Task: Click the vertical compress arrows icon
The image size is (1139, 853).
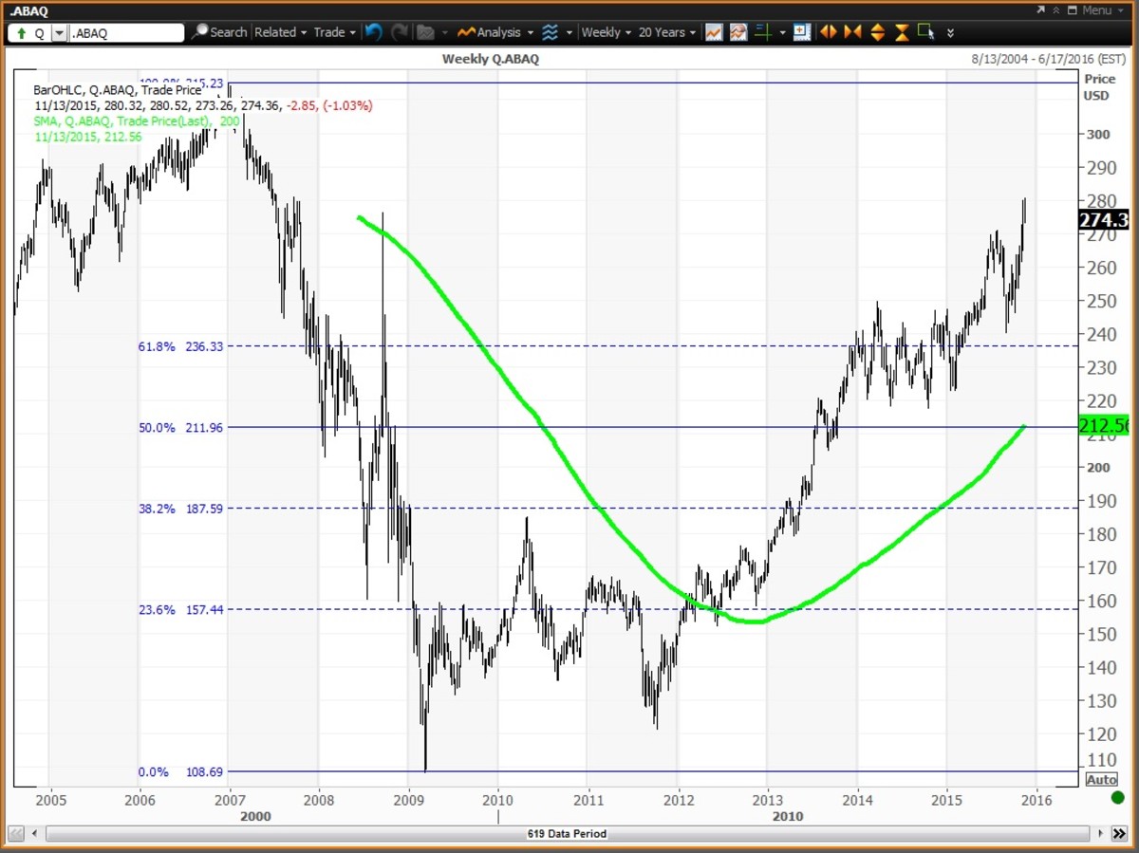Action: 903,32
